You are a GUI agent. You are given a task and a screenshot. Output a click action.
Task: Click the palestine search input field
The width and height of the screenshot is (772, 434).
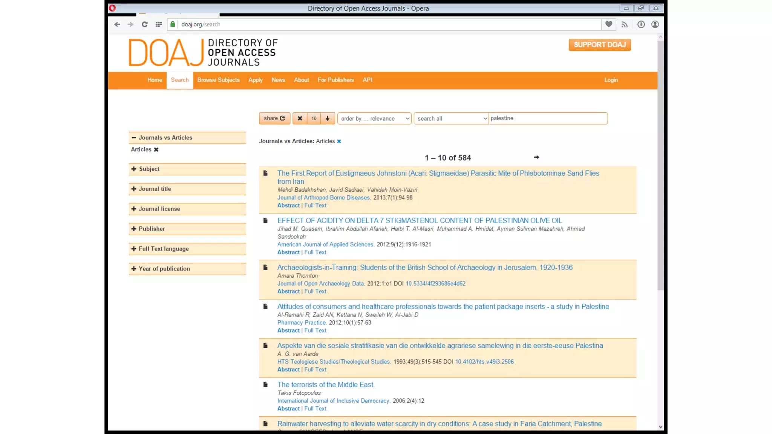[548, 118]
